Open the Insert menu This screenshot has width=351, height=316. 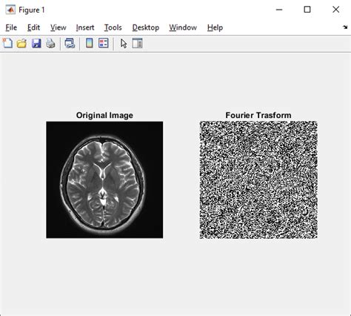[x=85, y=27]
